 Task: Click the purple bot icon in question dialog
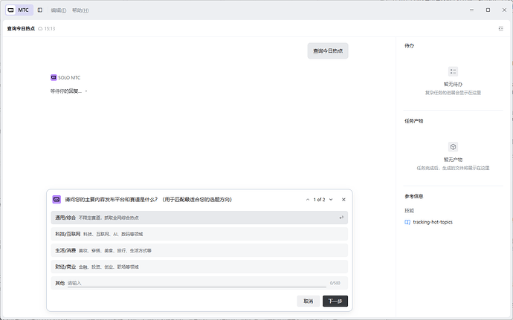(x=57, y=200)
